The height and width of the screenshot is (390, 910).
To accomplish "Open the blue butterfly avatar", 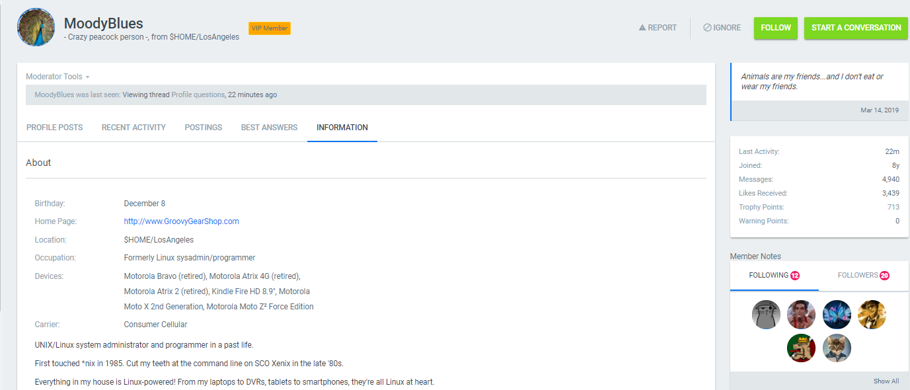I will click(x=837, y=315).
